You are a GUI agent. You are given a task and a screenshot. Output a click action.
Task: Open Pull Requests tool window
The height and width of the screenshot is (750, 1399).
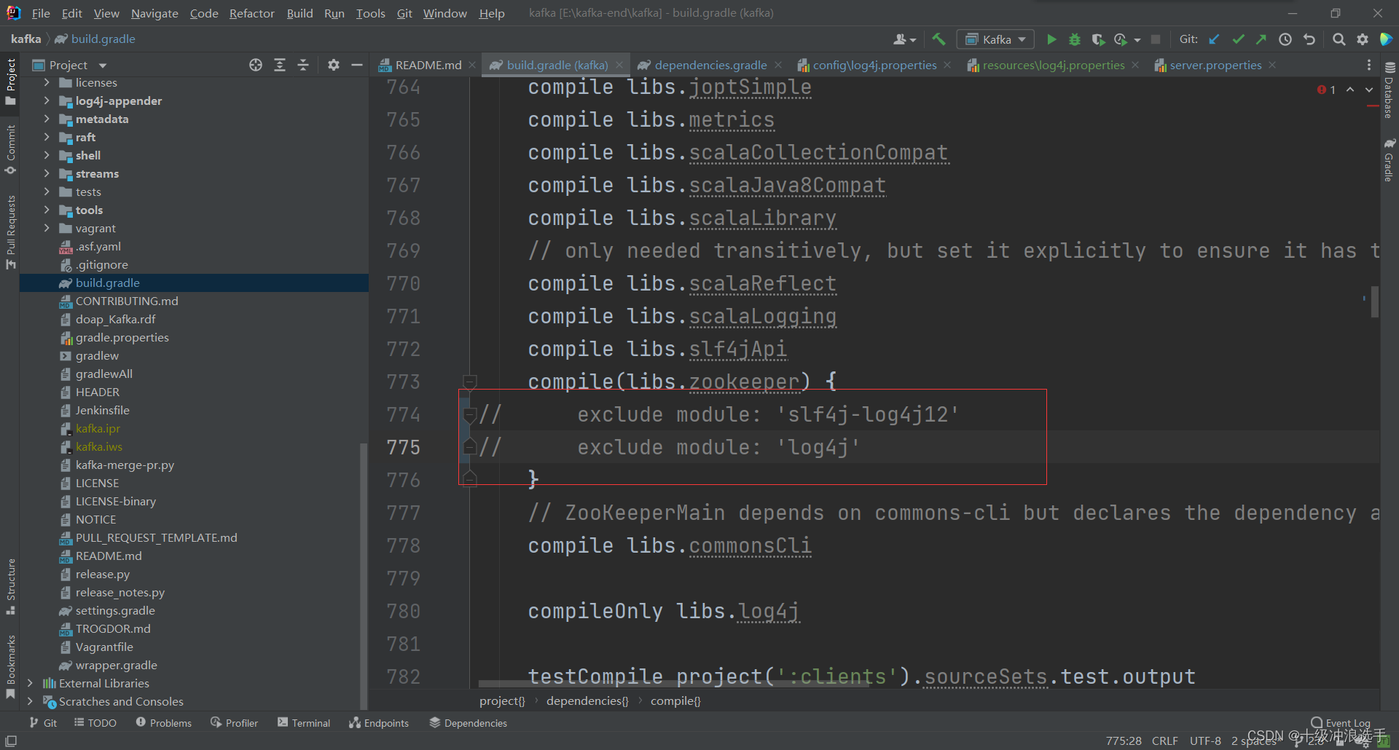tap(10, 232)
